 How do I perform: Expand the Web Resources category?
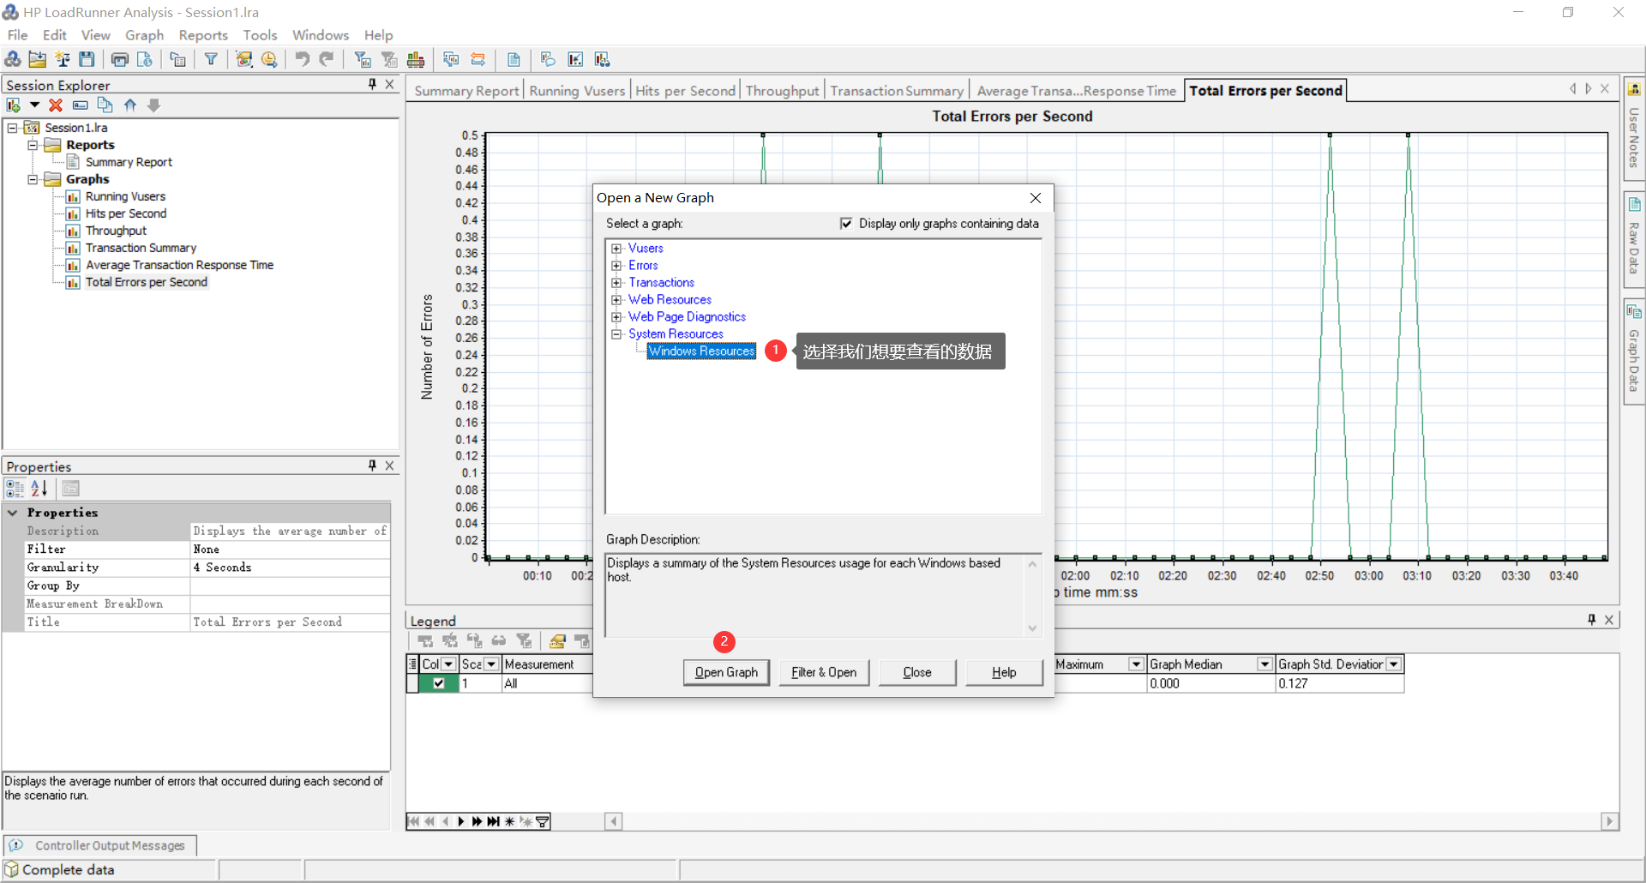[x=616, y=300]
